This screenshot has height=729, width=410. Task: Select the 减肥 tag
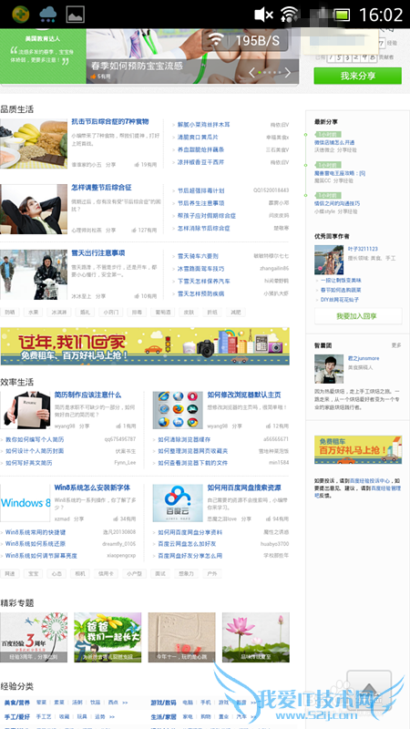tap(236, 312)
